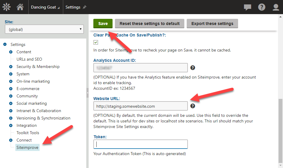Click Reset these settings to default
283x168 pixels.
click(149, 24)
